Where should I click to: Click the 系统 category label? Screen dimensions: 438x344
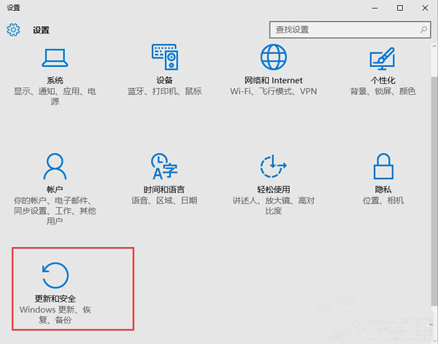tap(55, 80)
